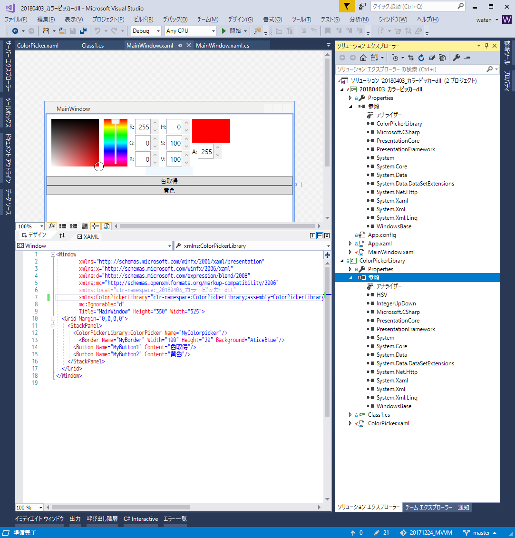
Task: Switch to the ColorPicker.xaml tab
Action: pos(38,46)
